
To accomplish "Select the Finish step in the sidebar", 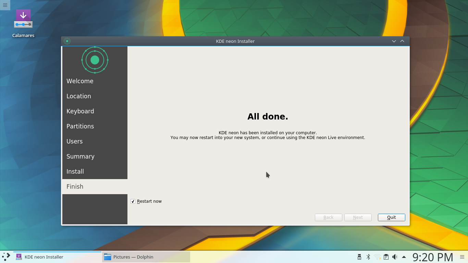I will tap(95, 187).
